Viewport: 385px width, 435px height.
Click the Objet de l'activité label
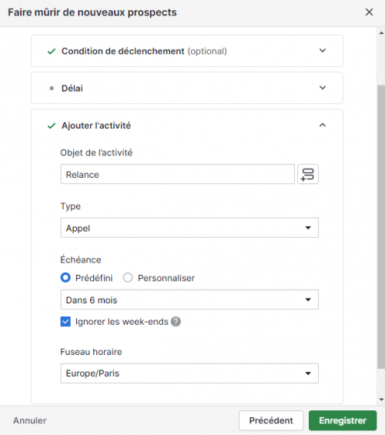coord(96,152)
